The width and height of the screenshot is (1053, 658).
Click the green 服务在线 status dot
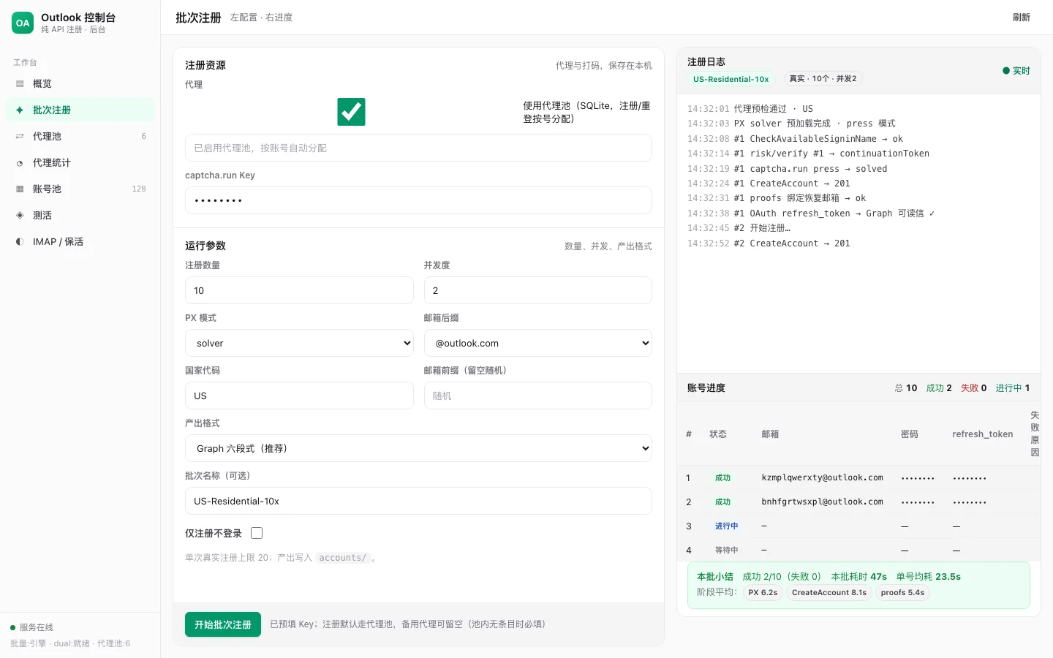(x=13, y=627)
